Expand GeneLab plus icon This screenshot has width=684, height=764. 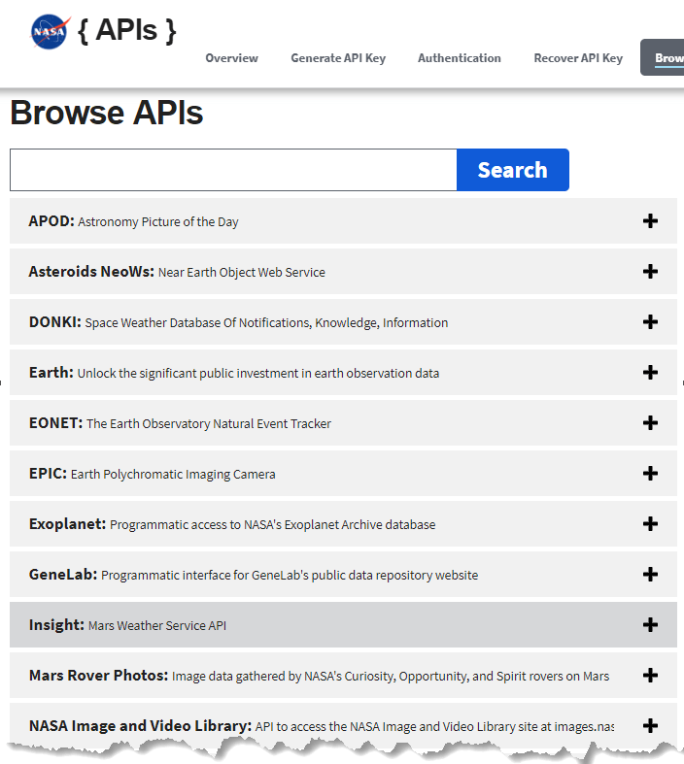[650, 575]
